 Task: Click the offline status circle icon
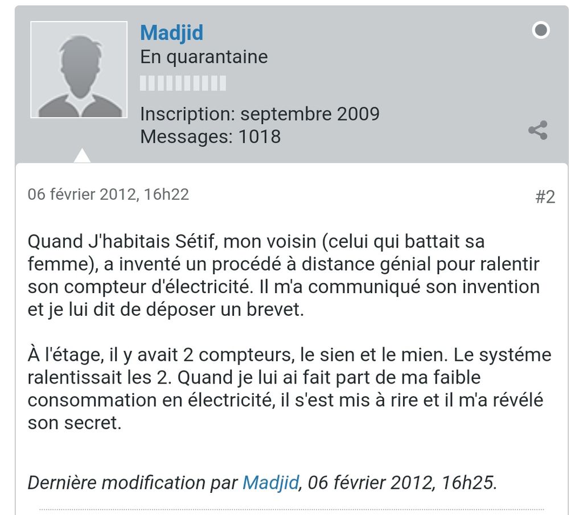(540, 30)
